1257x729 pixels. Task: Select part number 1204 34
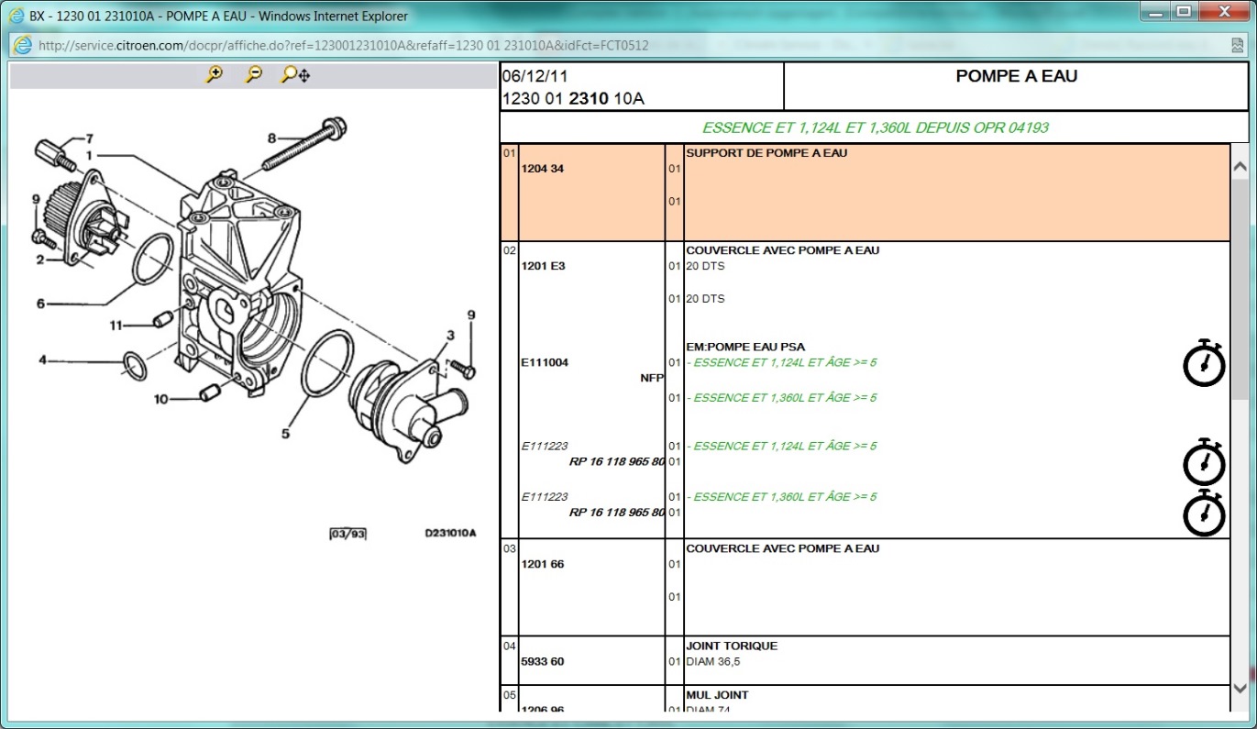pyautogui.click(x=540, y=169)
